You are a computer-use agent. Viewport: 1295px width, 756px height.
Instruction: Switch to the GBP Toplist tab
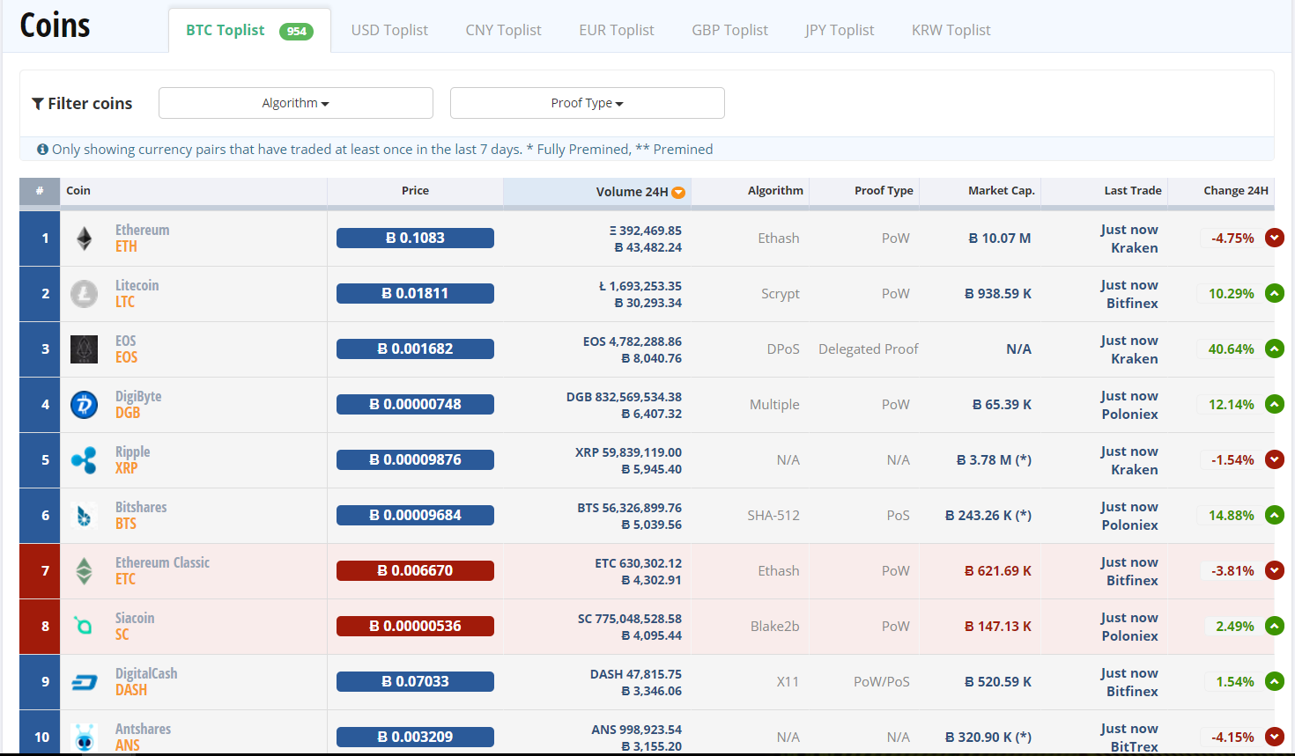click(x=730, y=31)
